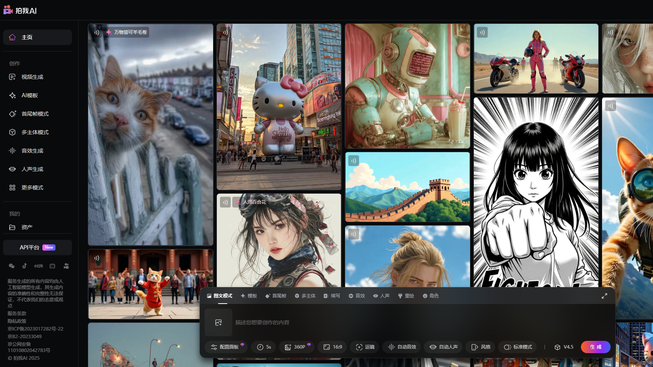Click the Bilibili icon in sidebar
This screenshot has height=367, width=653.
pyautogui.click(x=52, y=266)
